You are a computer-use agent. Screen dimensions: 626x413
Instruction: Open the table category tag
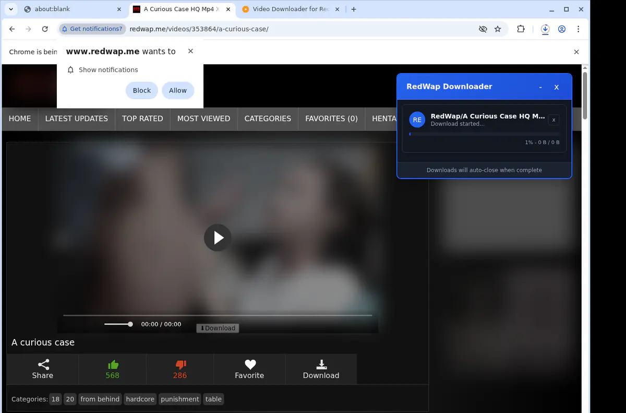click(213, 399)
